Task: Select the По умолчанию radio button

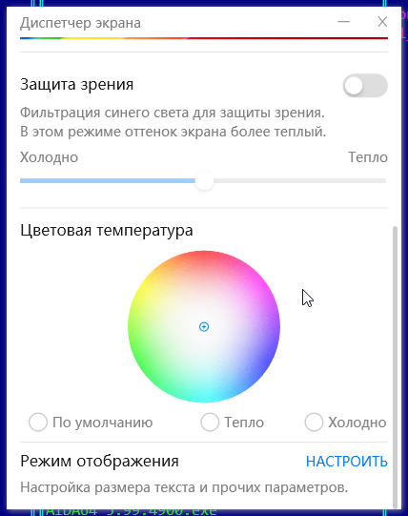Action: (x=38, y=423)
